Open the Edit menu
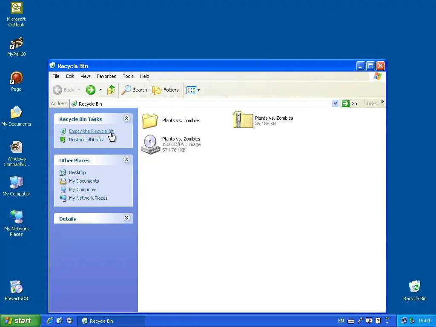This screenshot has height=327, width=436. [x=70, y=76]
